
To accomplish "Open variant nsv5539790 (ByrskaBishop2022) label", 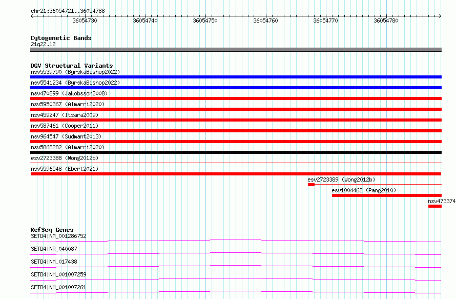I will point(75,72).
